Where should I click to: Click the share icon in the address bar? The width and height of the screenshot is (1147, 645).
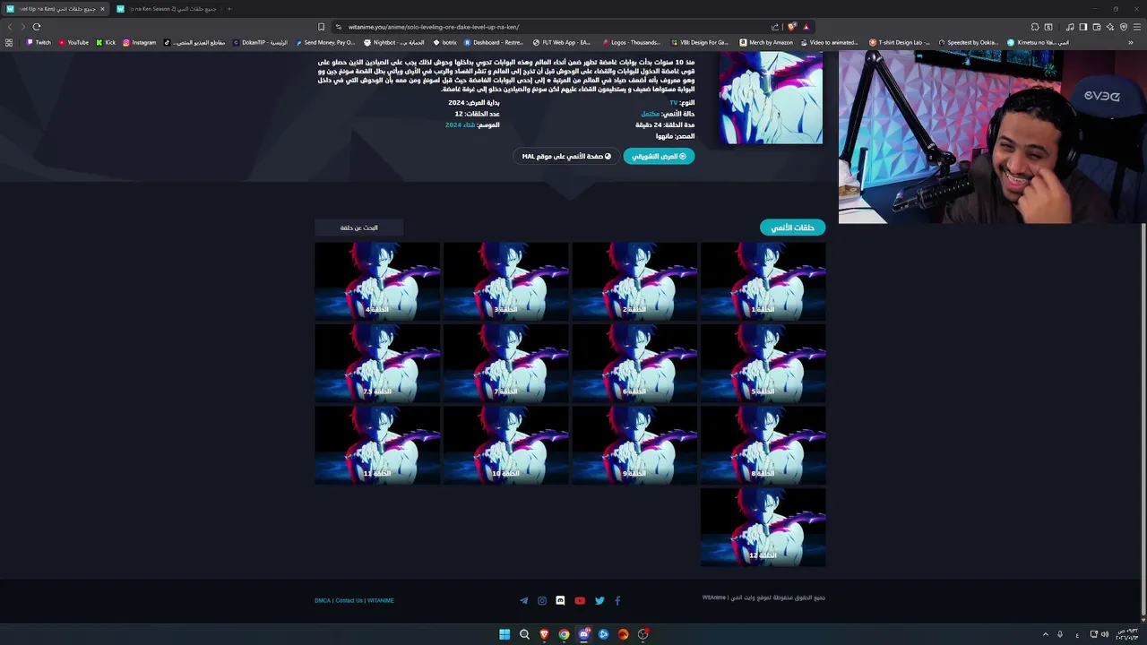tap(775, 26)
